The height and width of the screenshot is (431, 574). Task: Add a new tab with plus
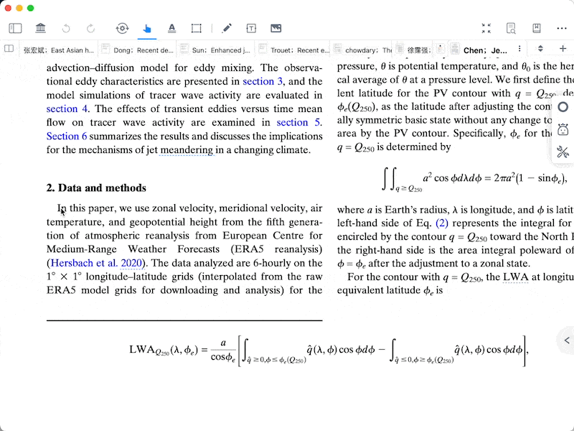pyautogui.click(x=563, y=49)
